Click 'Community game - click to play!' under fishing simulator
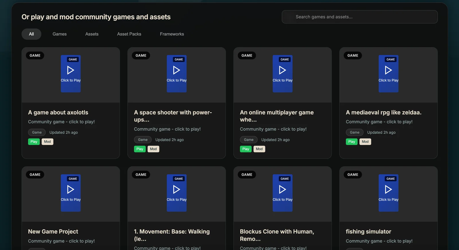459x250 pixels. tap(379, 241)
